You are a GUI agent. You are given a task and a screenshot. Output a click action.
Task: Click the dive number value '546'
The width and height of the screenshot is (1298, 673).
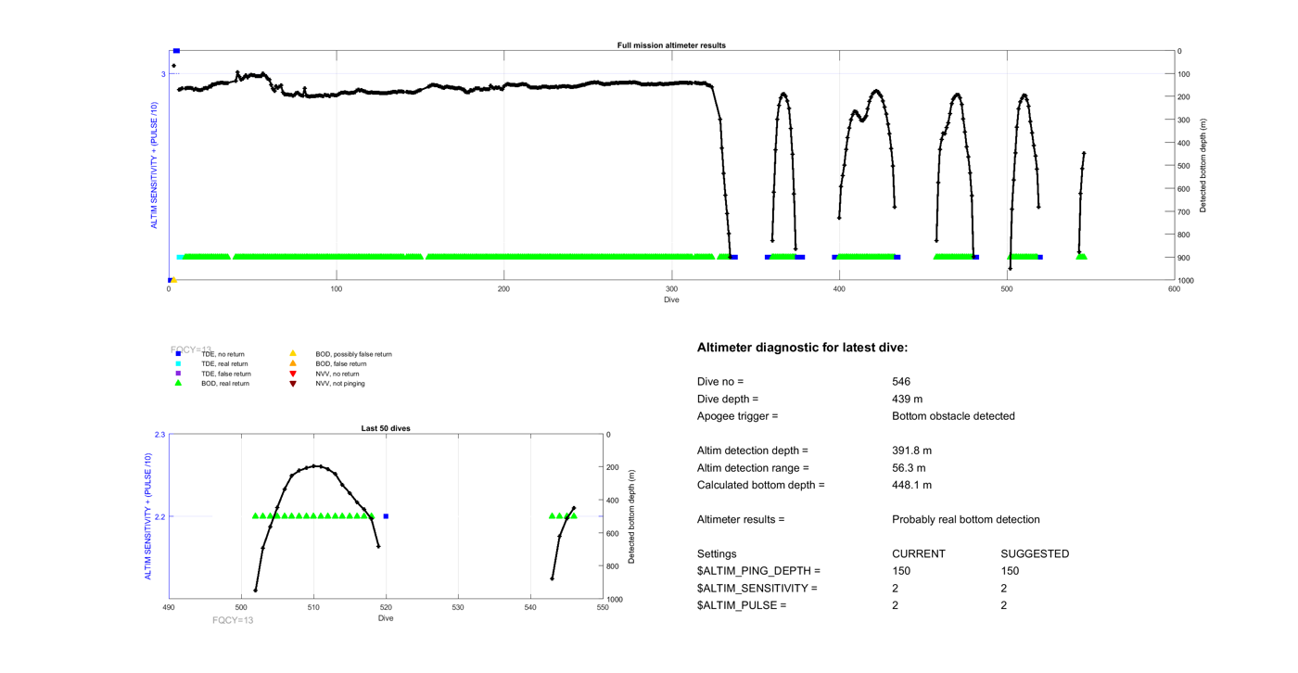(901, 381)
